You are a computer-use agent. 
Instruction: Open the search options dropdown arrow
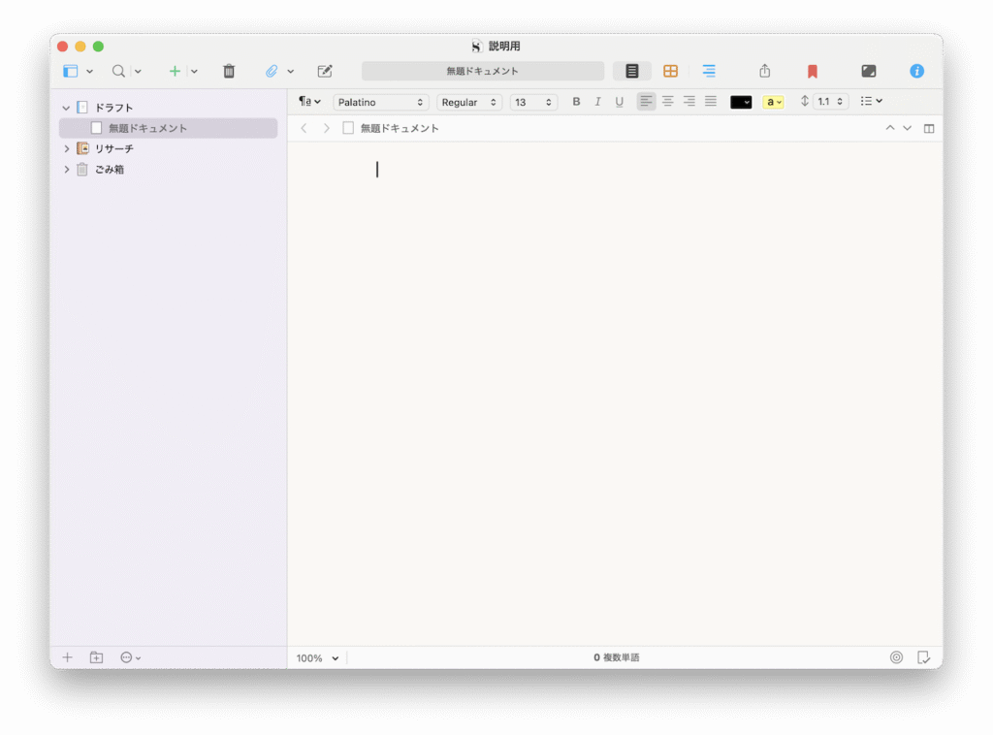(138, 72)
